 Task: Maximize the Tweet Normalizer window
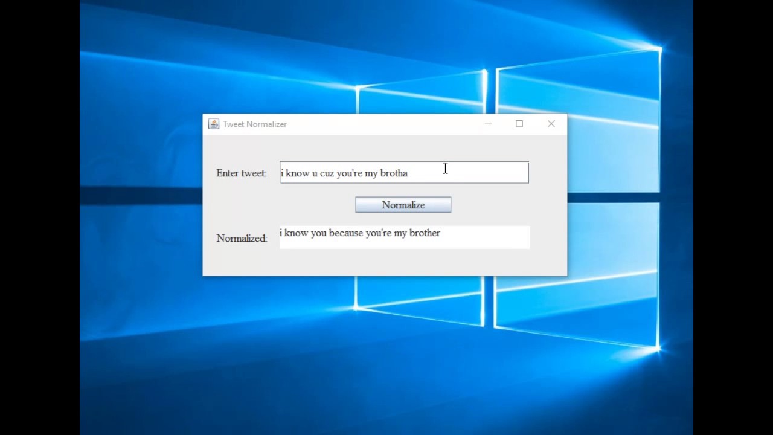click(x=519, y=124)
